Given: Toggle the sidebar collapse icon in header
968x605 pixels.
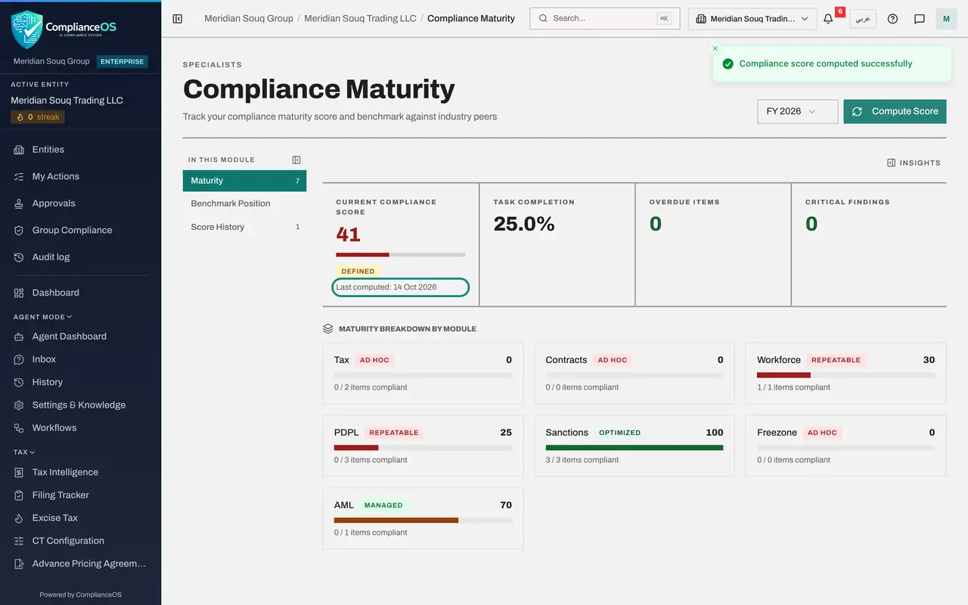Looking at the screenshot, I should click(x=178, y=19).
